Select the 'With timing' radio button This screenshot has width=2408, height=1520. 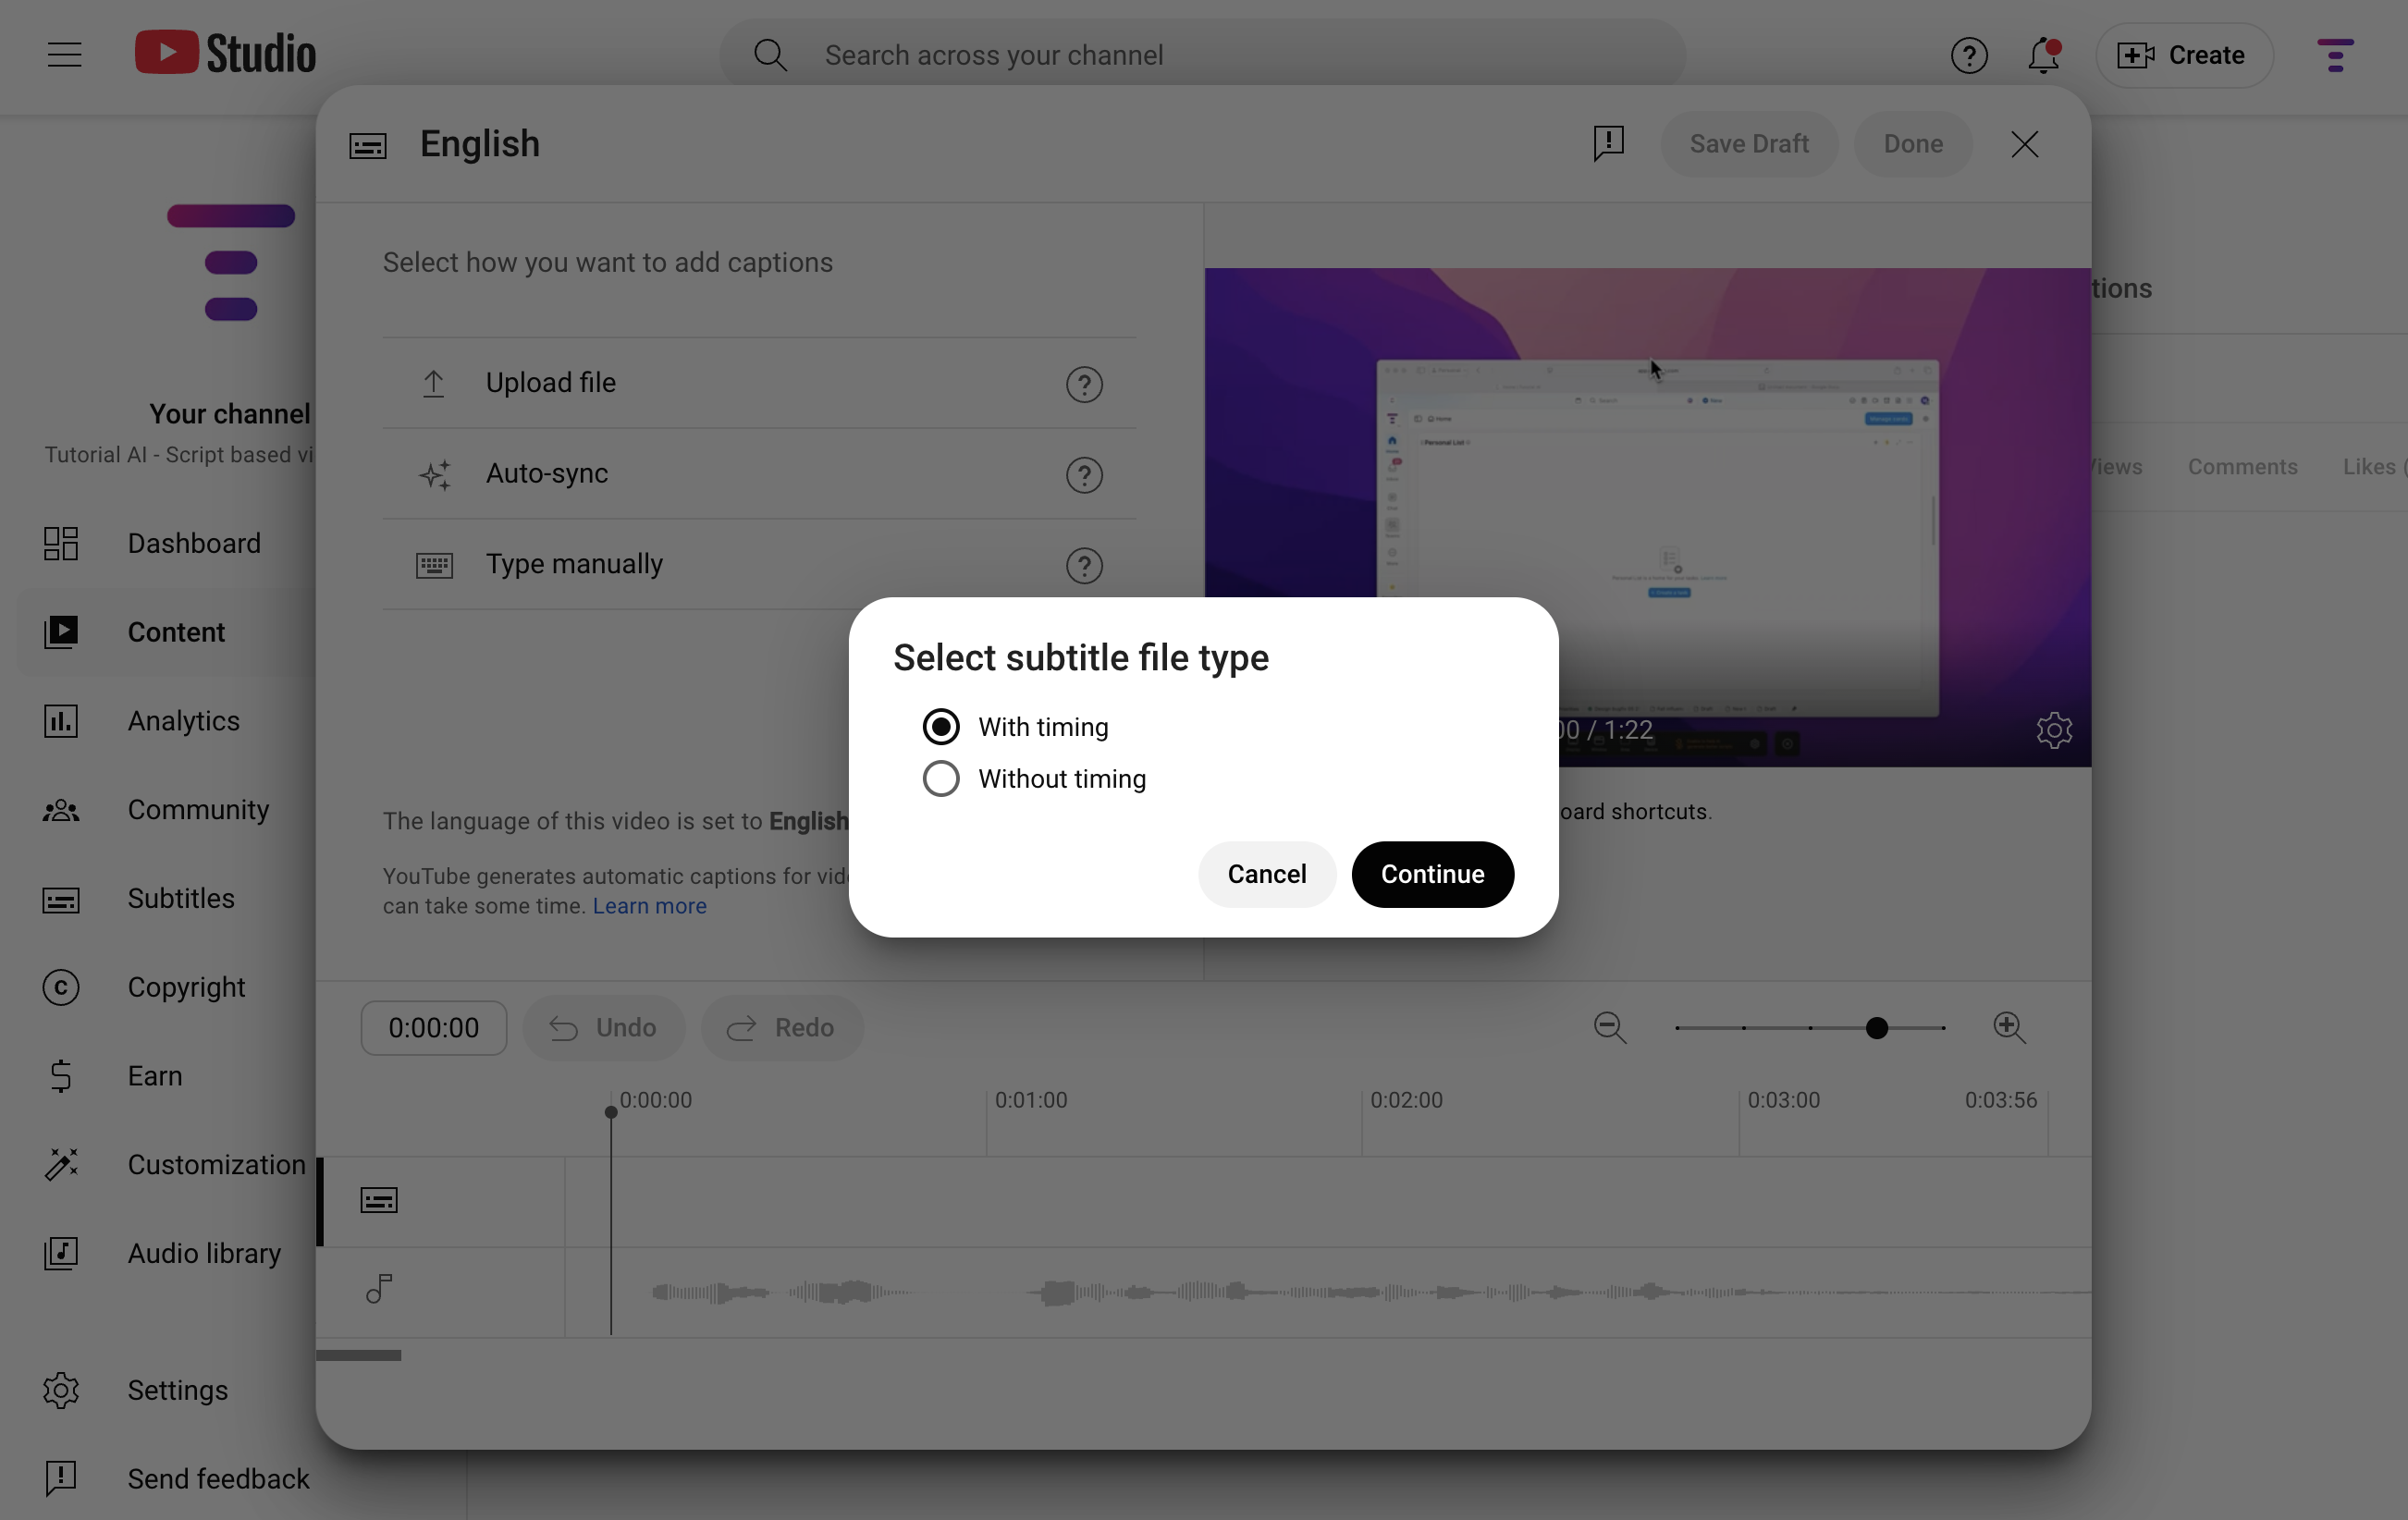click(x=940, y=727)
